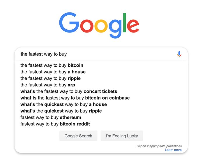The width and height of the screenshot is (198, 161).
Task: Pick the 'bitcoin reddit' suggestion
Action: [55, 124]
